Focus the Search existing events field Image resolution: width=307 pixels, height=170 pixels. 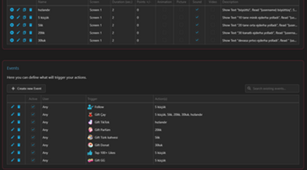coord(272,89)
